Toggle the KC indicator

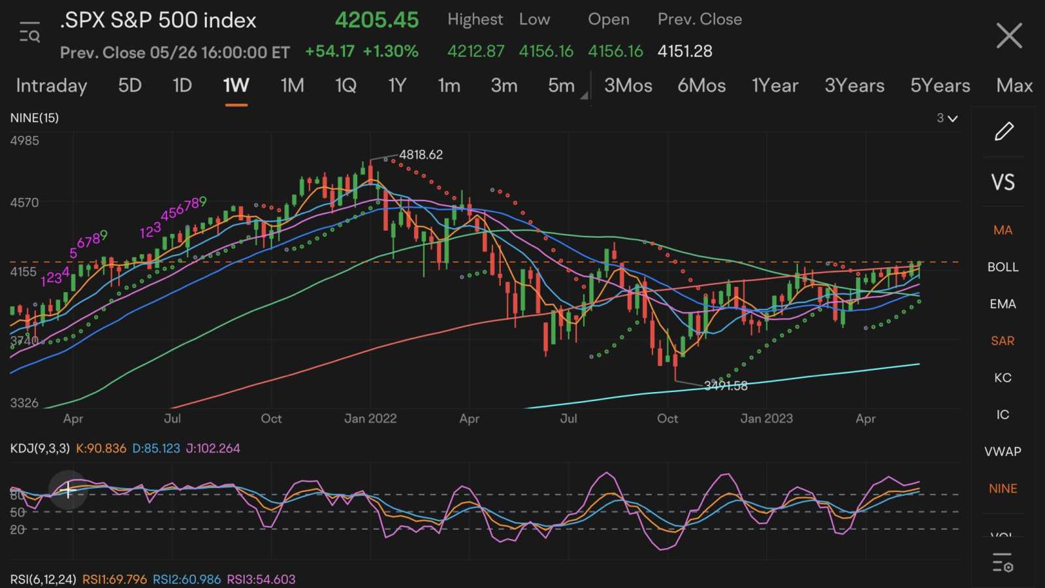coord(1003,378)
